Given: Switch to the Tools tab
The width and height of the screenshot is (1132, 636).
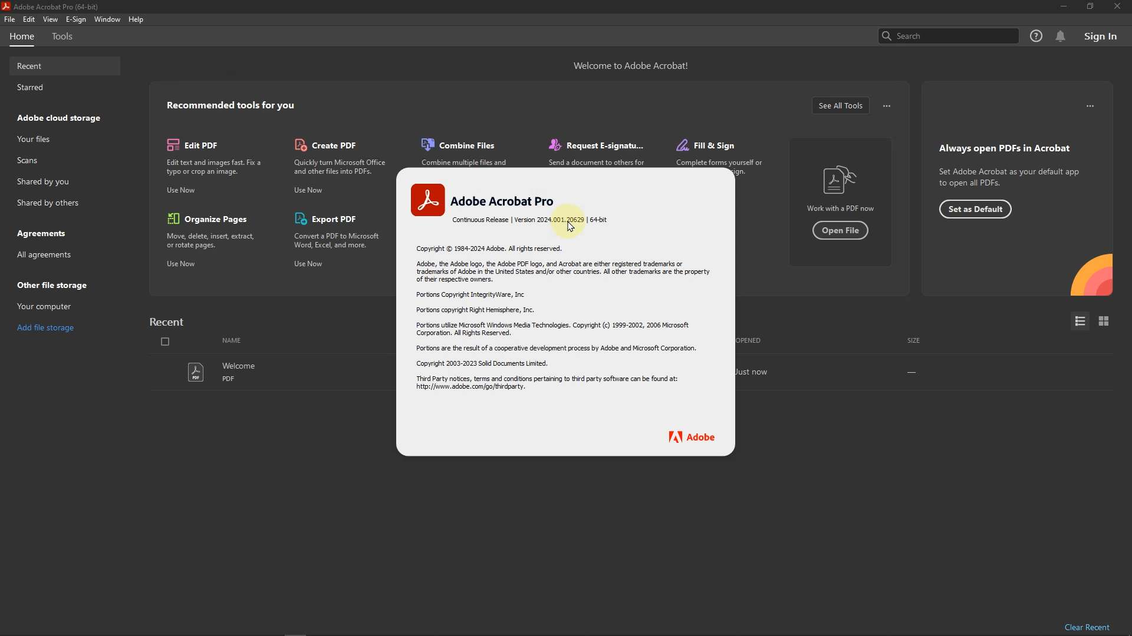Looking at the screenshot, I should pos(62,37).
